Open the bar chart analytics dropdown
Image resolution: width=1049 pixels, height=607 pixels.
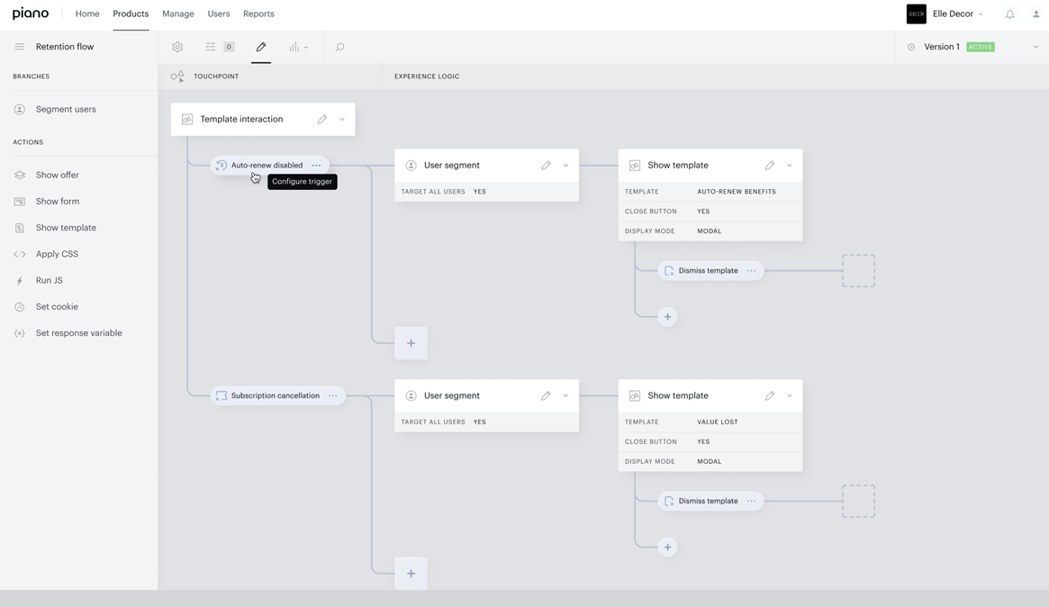[298, 47]
